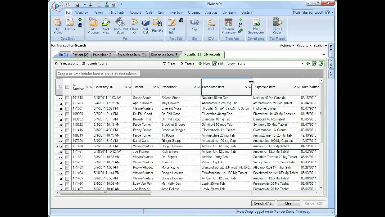Screen dimensions: 385x217
Task: Open PMP Submission
Action: click(256, 26)
